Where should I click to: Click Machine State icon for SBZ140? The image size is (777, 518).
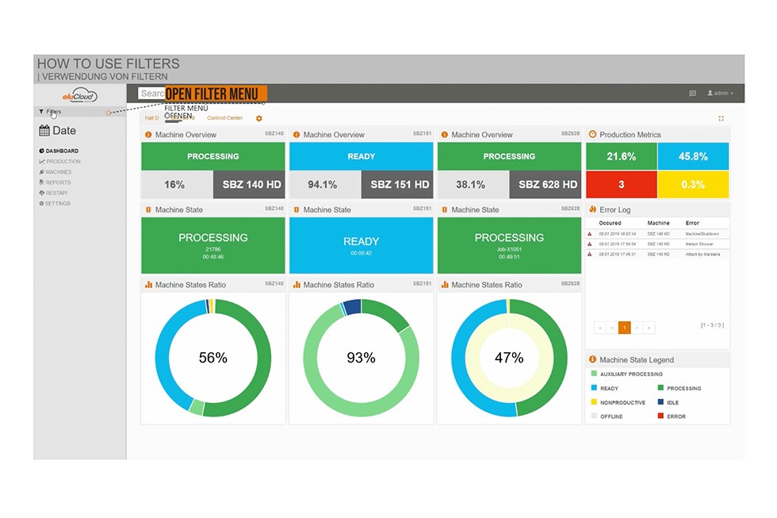(x=148, y=209)
